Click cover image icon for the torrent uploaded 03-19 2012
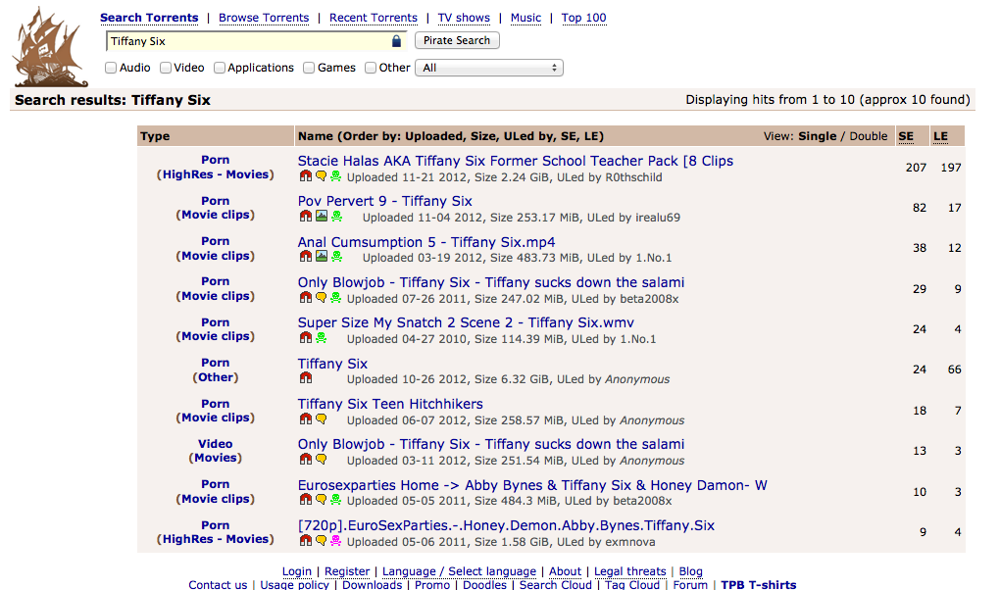 tap(322, 257)
